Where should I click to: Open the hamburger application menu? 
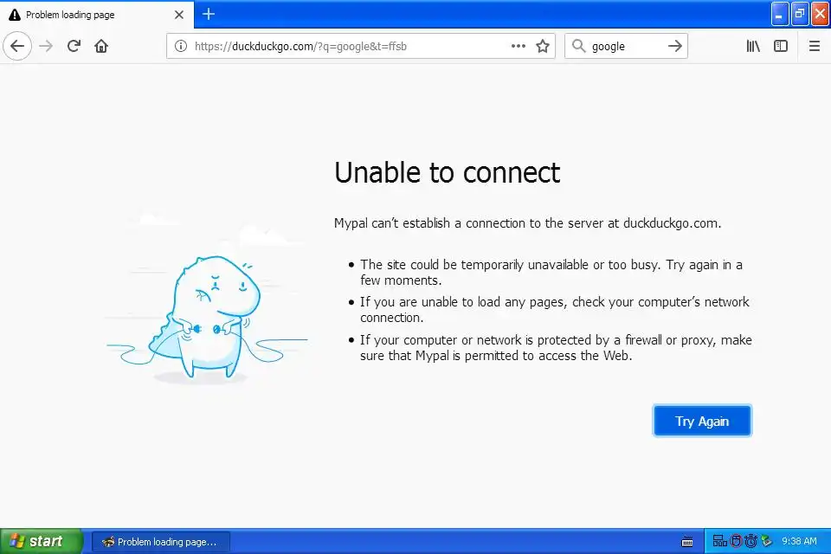815,46
